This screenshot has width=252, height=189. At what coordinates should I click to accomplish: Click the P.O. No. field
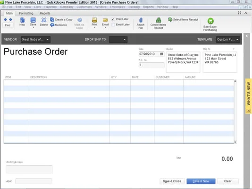point(151,65)
